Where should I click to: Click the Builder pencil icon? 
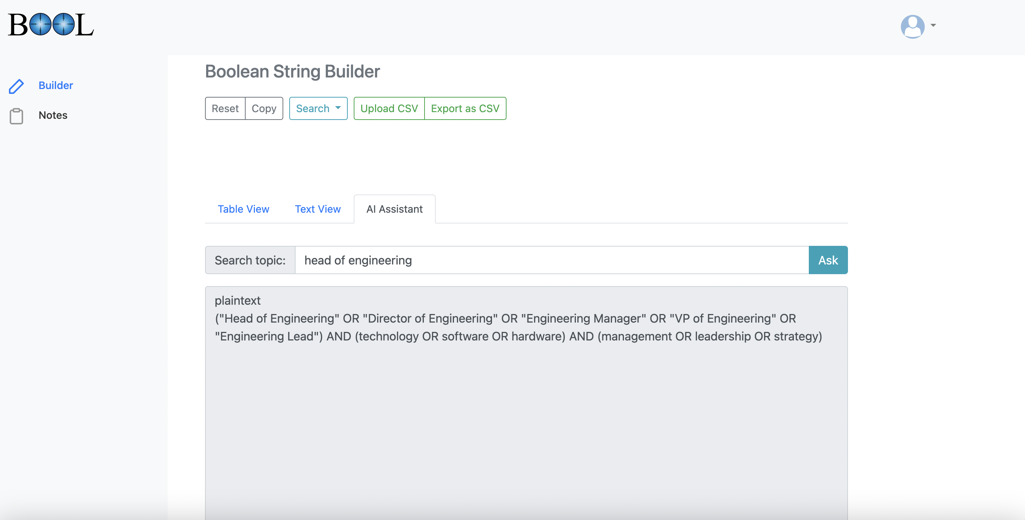click(x=16, y=86)
